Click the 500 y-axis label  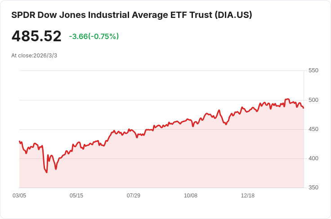click(313, 100)
